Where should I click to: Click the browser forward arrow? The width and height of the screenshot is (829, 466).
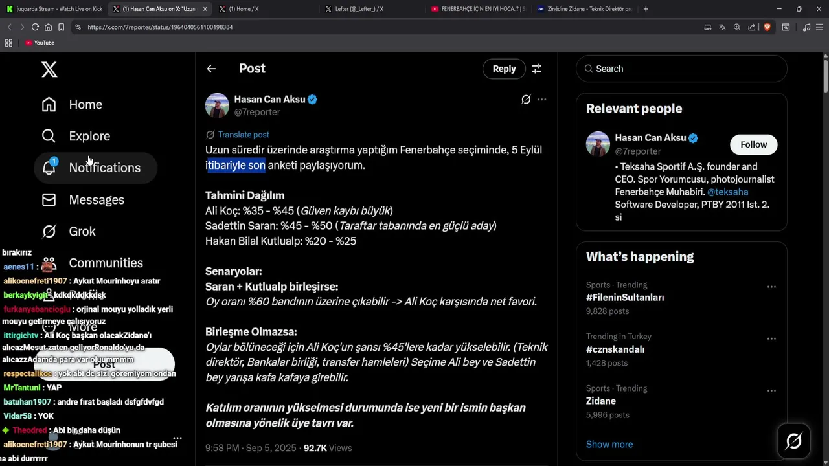22,27
